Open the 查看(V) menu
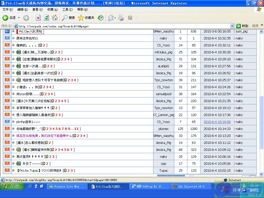Viewport: 264px width, 198px height. [37, 10]
